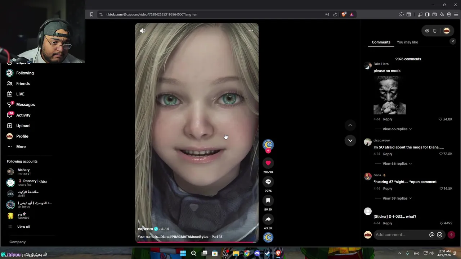Viewport: 461px width, 259px height.
Task: Follow Capcom with the plus badge
Action: 268,151
